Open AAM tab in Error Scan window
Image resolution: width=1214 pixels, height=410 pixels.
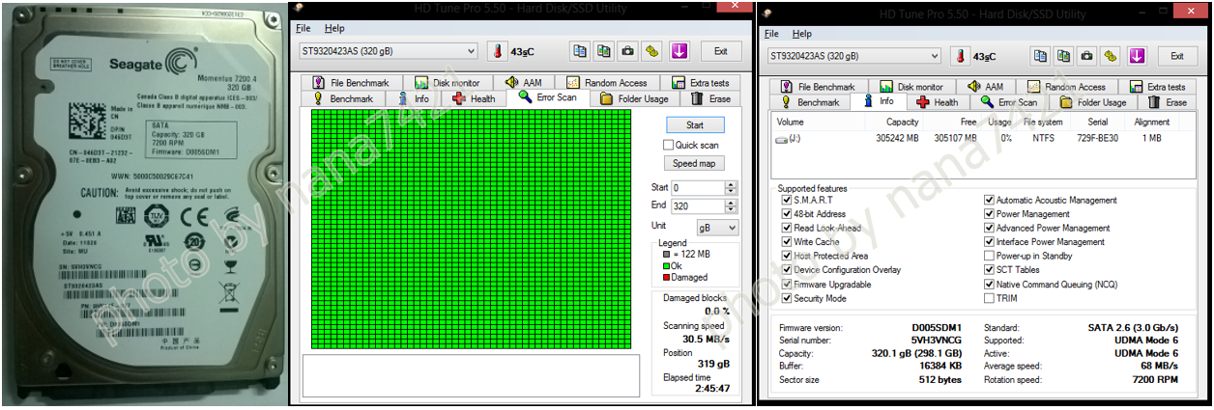coord(524,83)
